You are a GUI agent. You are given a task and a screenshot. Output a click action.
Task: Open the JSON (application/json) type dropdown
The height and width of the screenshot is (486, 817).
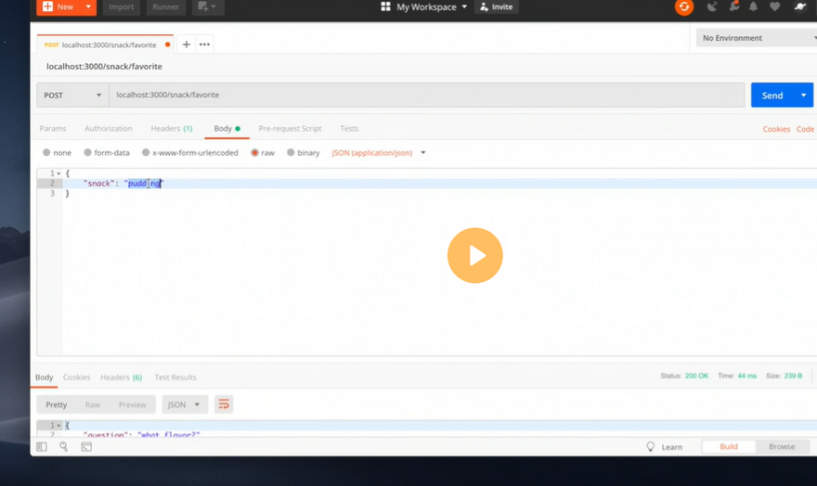tap(378, 152)
